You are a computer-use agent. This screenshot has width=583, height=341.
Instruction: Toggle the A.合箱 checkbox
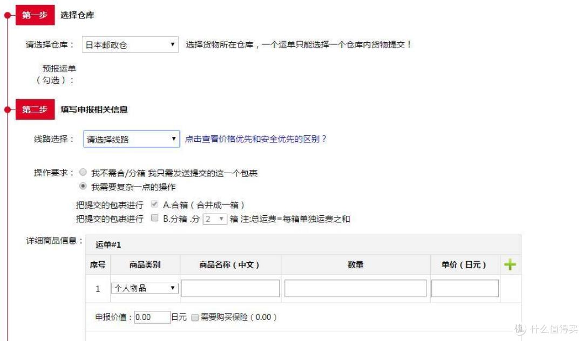click(155, 204)
